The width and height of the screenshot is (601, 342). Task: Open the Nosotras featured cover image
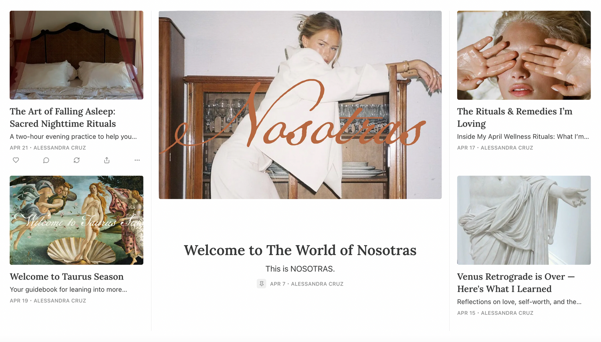point(300,105)
